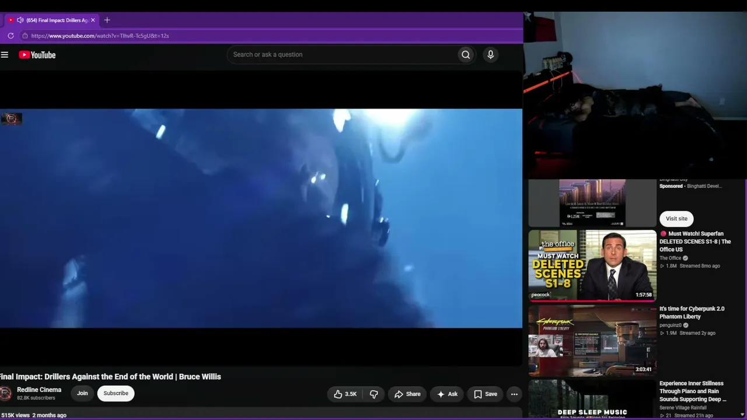The image size is (747, 420).
Task: Start voice search with the microphone
Action: [x=490, y=55]
